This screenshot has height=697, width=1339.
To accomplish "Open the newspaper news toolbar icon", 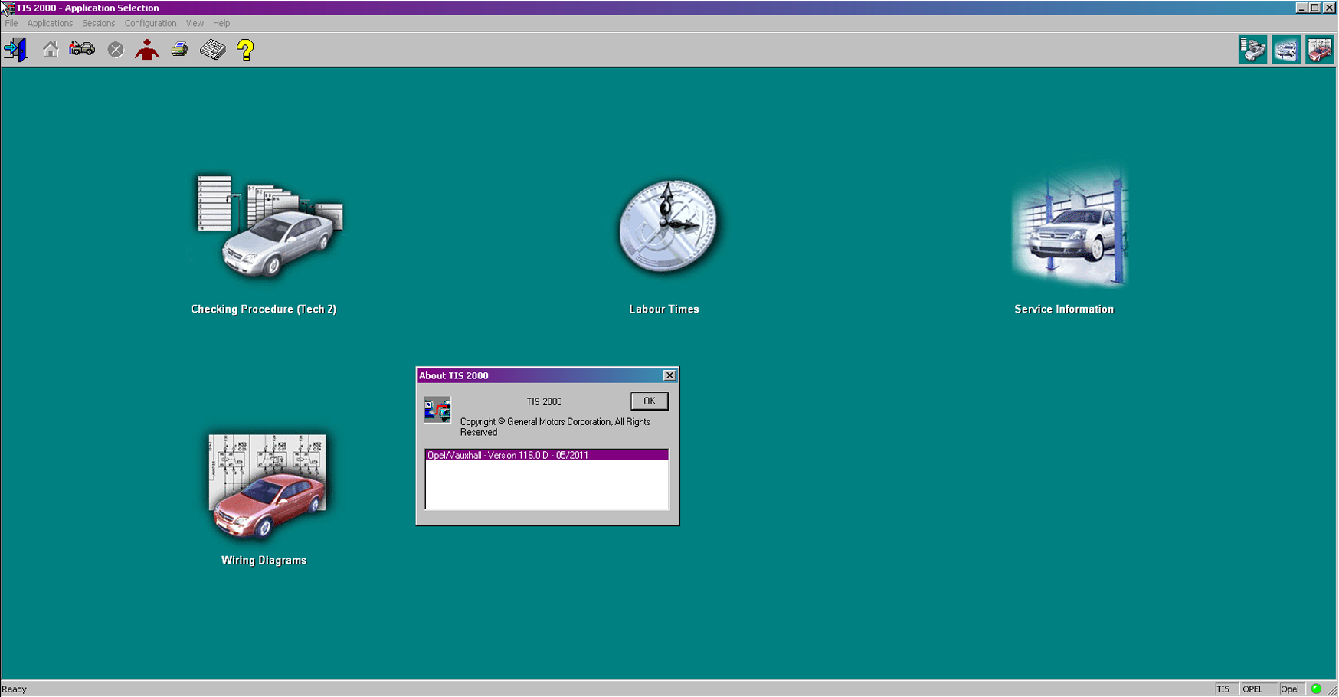I will coord(213,50).
